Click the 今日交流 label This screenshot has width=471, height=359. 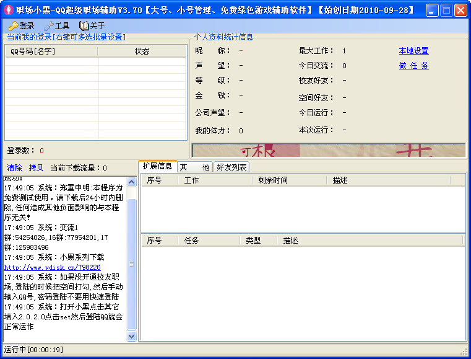[x=316, y=66]
